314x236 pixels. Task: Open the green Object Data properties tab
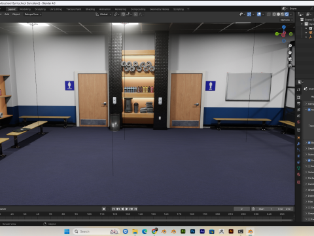coord(299,168)
